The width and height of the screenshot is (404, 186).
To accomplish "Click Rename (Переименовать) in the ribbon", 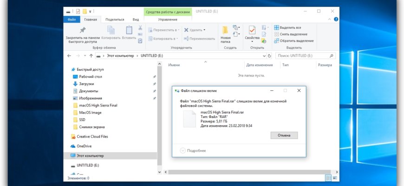I will click(199, 39).
